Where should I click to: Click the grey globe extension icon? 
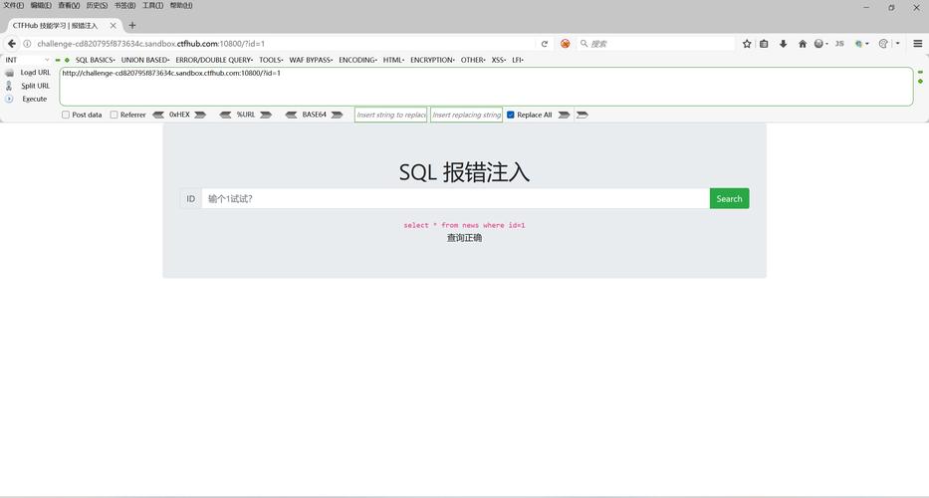(x=819, y=43)
